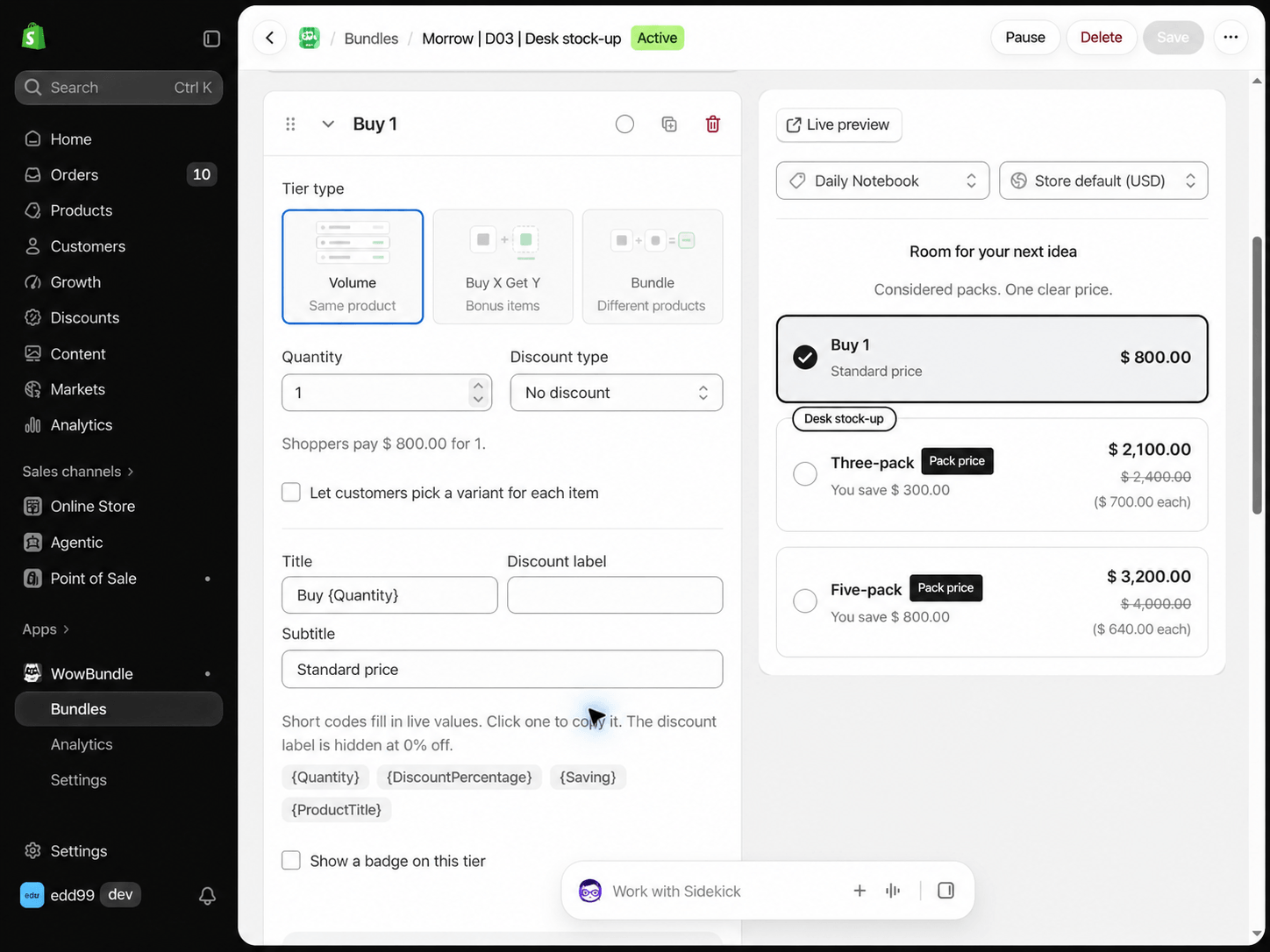Expand the Sales channels section
This screenshot has height=952, width=1270.
pos(78,472)
